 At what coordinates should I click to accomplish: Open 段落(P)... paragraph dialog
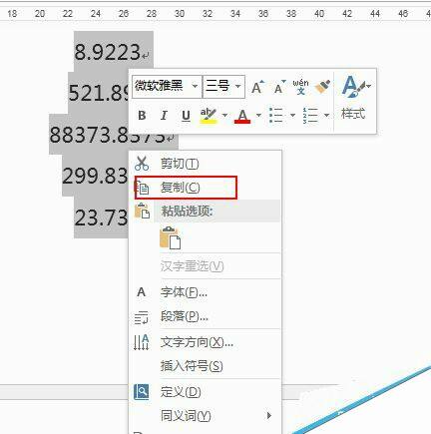(x=205, y=316)
